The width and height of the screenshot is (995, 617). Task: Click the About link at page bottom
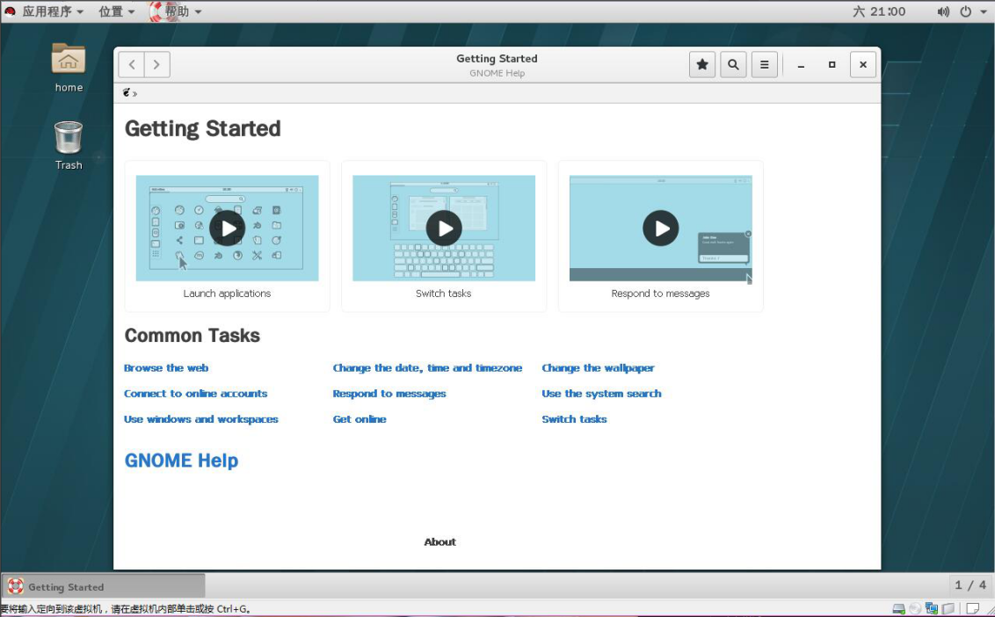[x=439, y=542]
